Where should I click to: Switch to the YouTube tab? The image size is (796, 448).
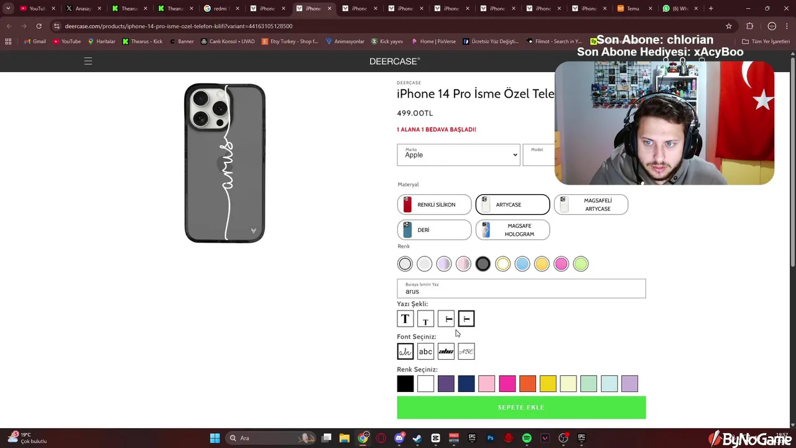click(x=37, y=9)
